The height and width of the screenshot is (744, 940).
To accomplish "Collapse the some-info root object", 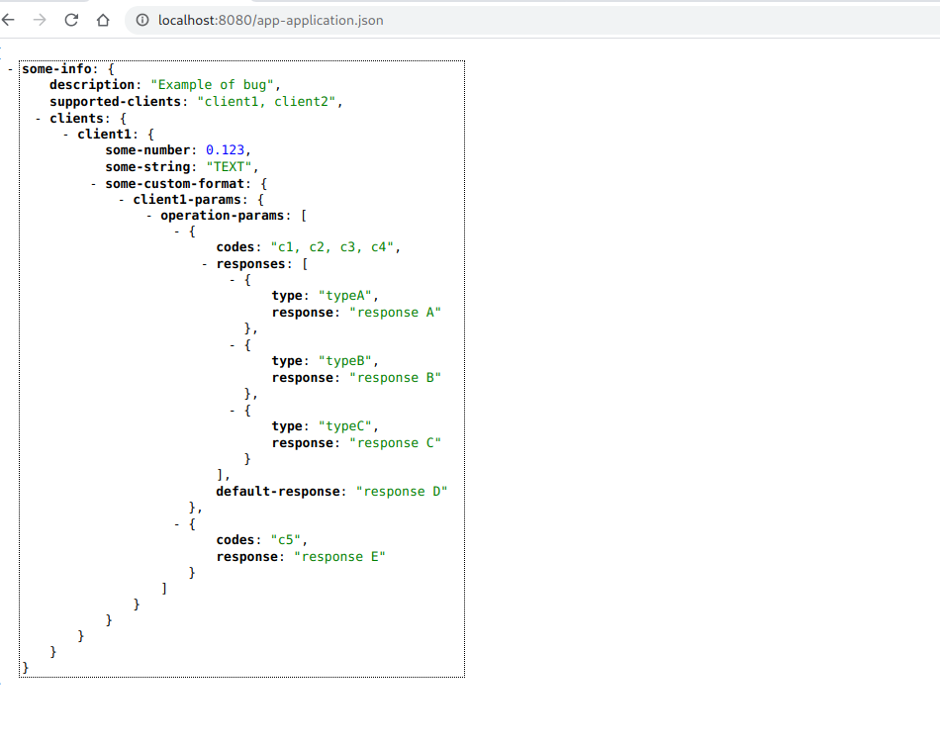I will coord(10,69).
